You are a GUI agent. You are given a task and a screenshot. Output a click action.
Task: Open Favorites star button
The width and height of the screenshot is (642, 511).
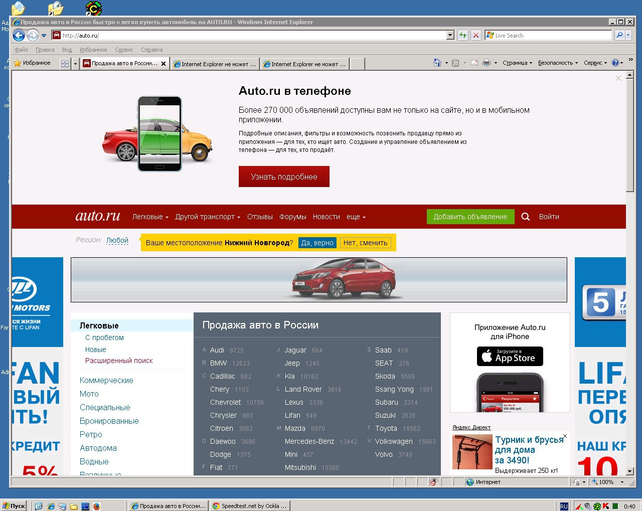(x=32, y=63)
